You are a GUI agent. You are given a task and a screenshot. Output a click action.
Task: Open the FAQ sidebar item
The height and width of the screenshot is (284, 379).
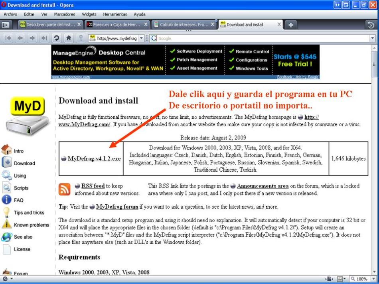(x=18, y=200)
